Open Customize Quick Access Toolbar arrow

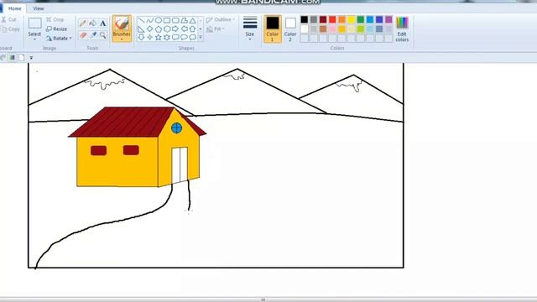(31, 58)
